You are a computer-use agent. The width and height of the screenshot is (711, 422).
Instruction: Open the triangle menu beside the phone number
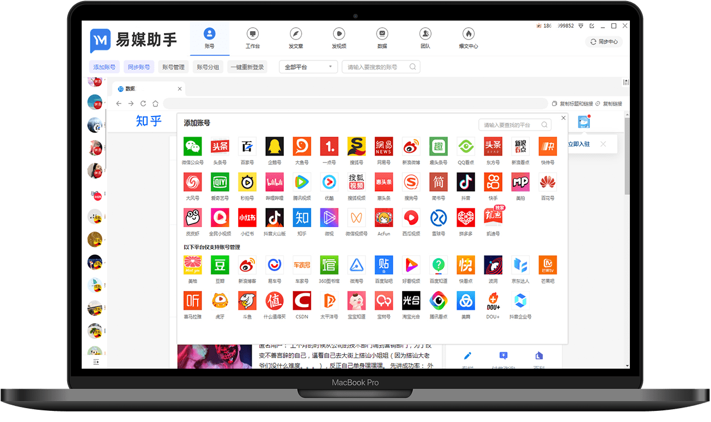click(581, 26)
